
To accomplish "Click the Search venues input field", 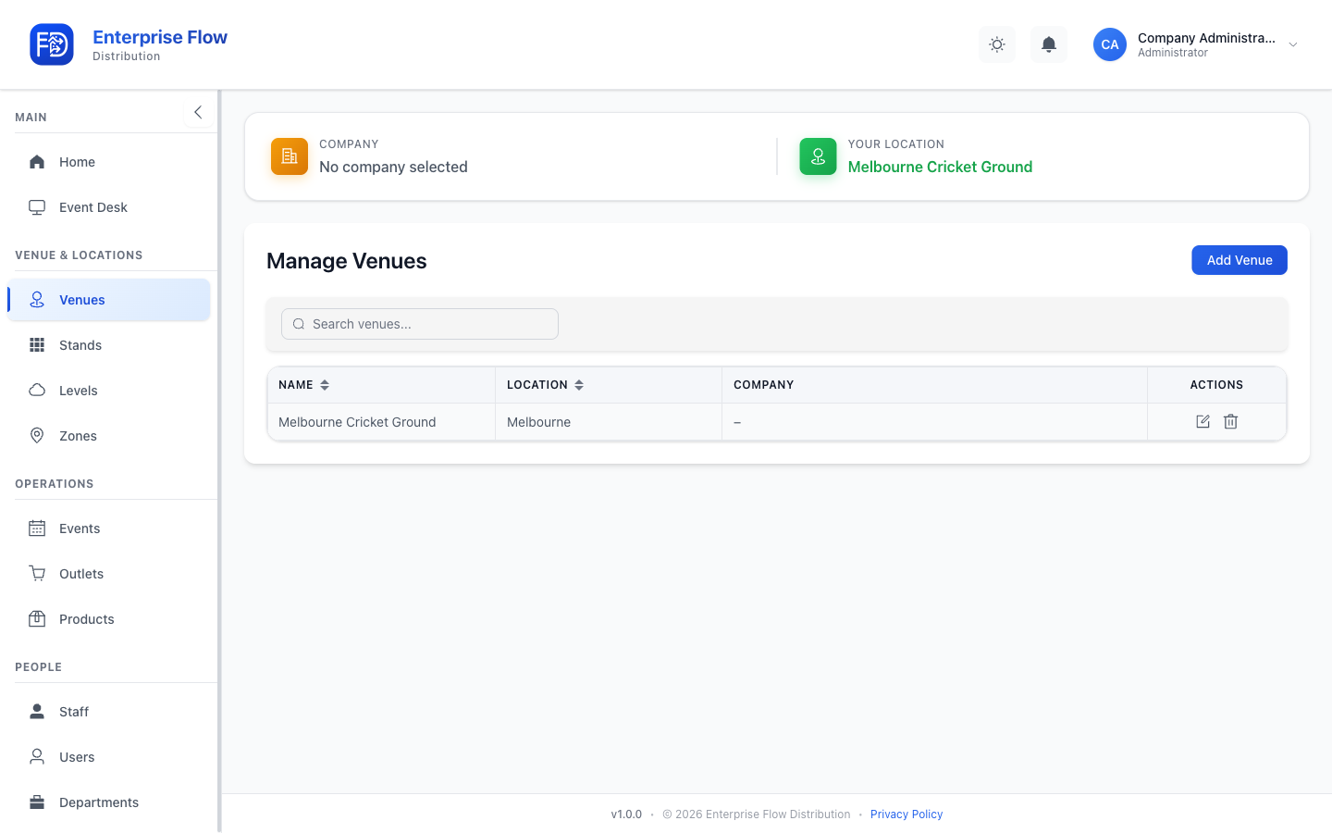I will click(420, 324).
